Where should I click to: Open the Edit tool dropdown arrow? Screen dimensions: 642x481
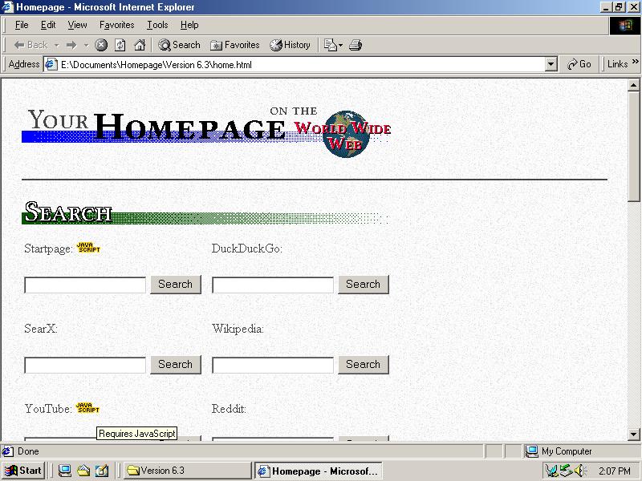click(x=340, y=45)
